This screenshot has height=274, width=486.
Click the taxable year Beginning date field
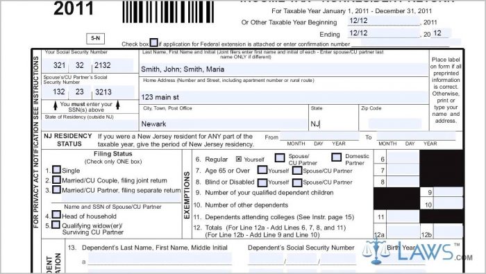383,21
